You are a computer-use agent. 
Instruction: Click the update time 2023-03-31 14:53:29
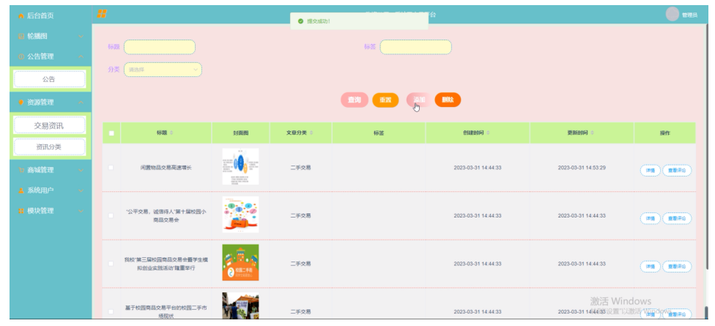582,168
